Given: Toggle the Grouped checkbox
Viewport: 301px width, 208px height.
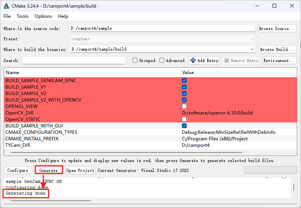Looking at the screenshot, I should click(x=135, y=60).
